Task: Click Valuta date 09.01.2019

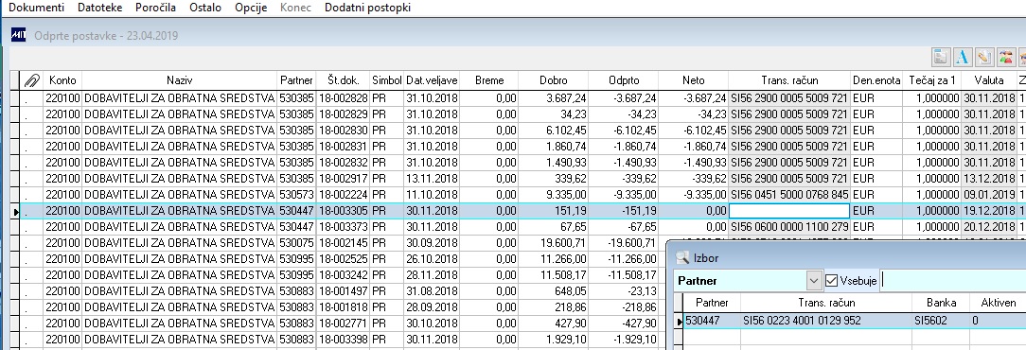Action: (988, 194)
